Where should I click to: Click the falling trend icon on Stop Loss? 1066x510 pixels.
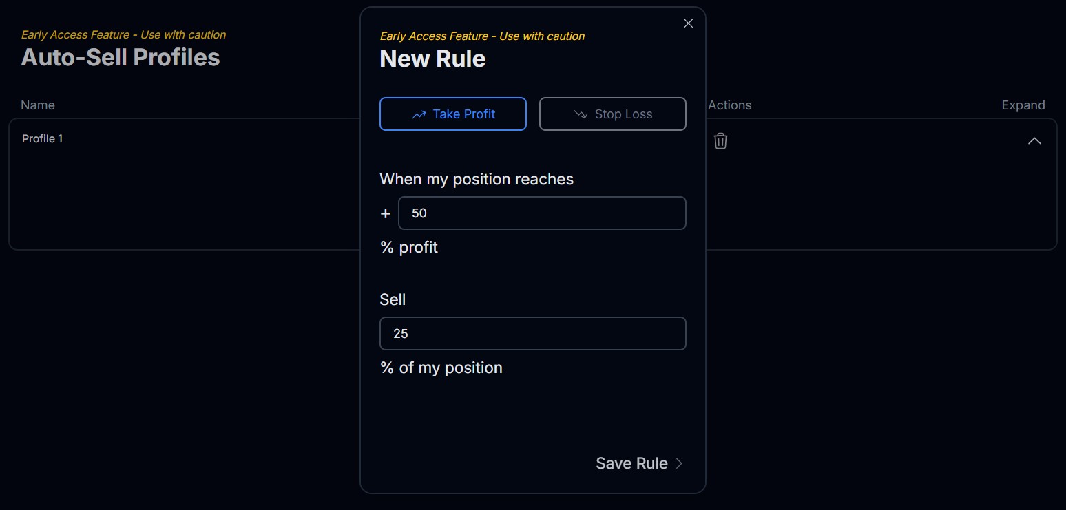pyautogui.click(x=581, y=115)
